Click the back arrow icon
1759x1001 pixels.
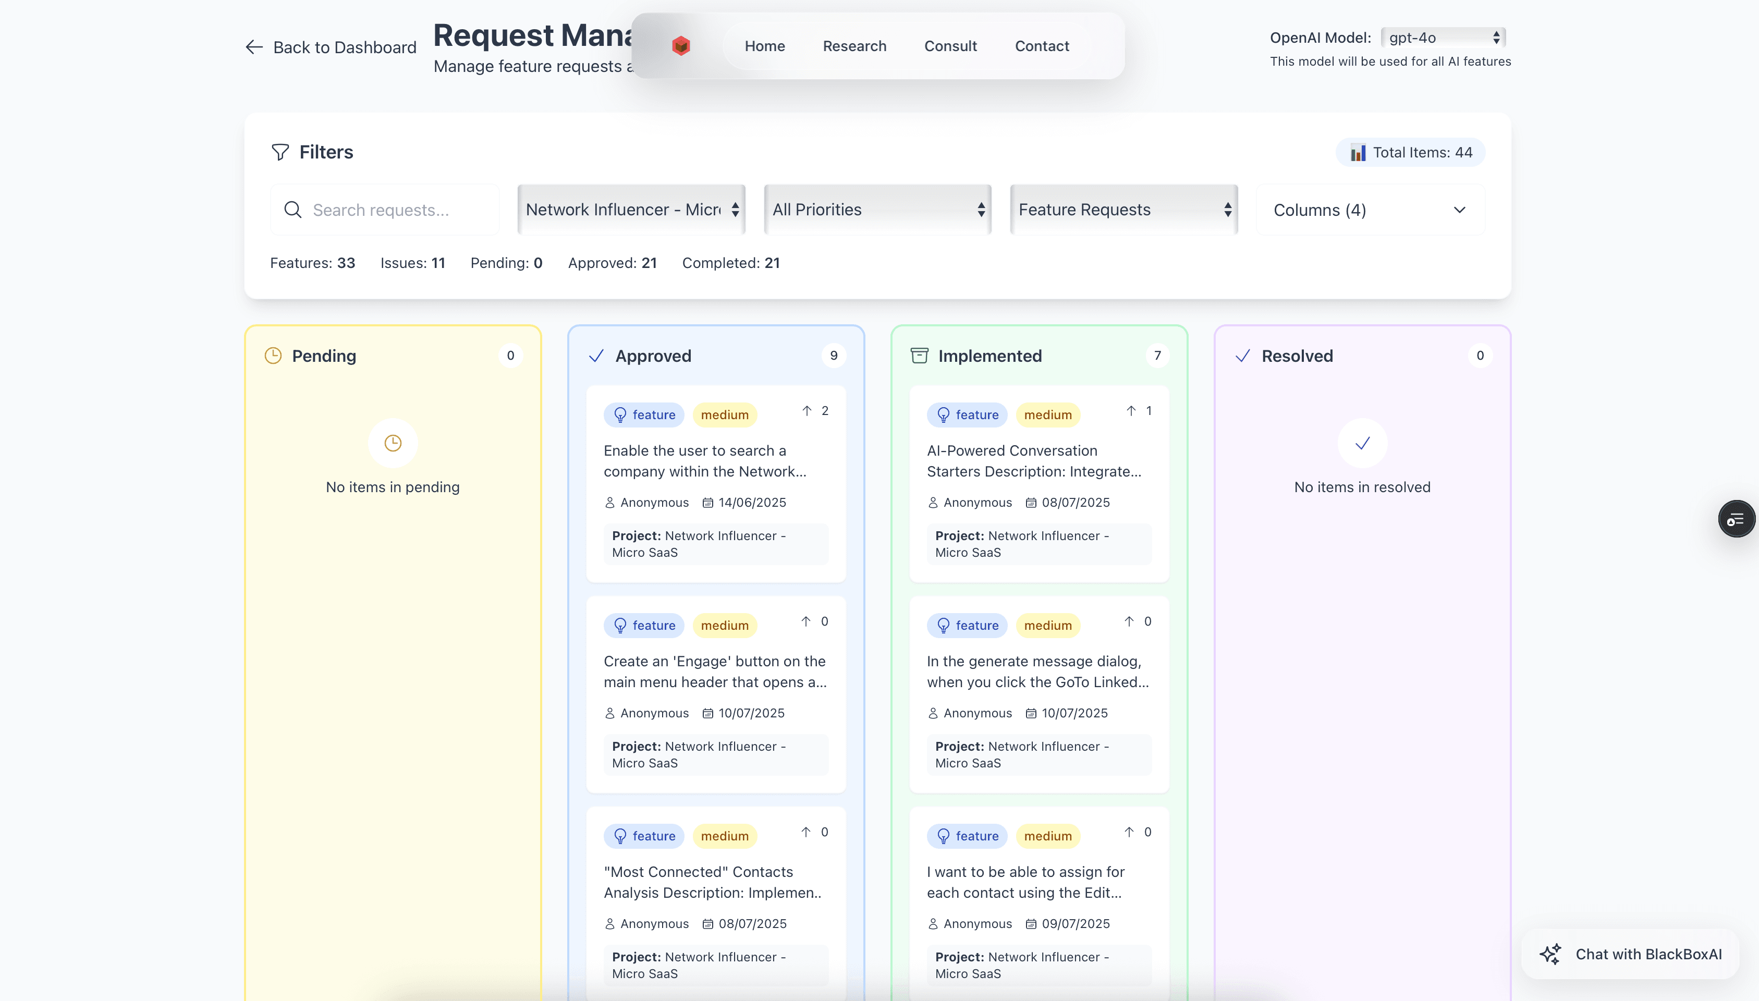tap(254, 47)
